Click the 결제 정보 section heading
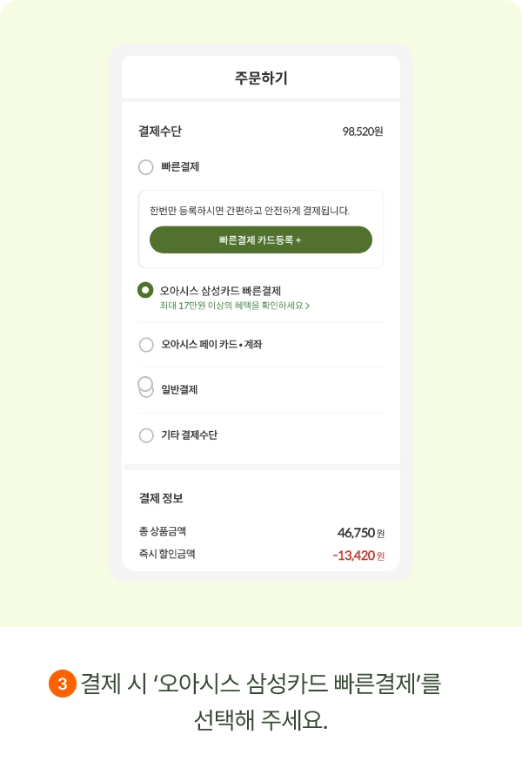 (161, 499)
